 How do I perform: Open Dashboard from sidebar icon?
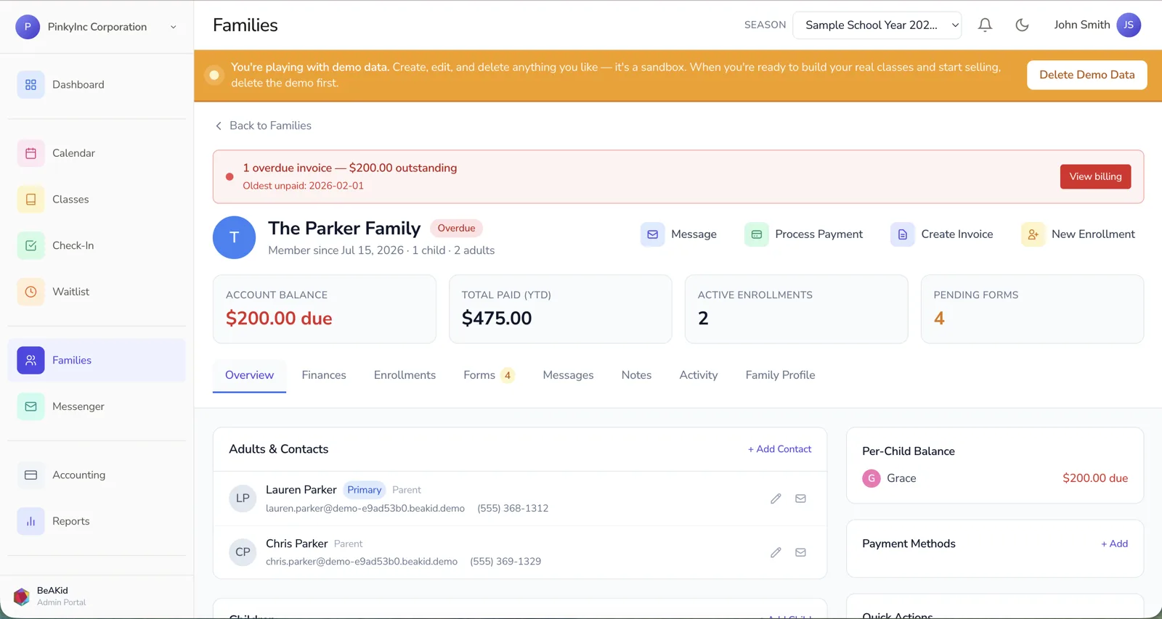click(31, 85)
